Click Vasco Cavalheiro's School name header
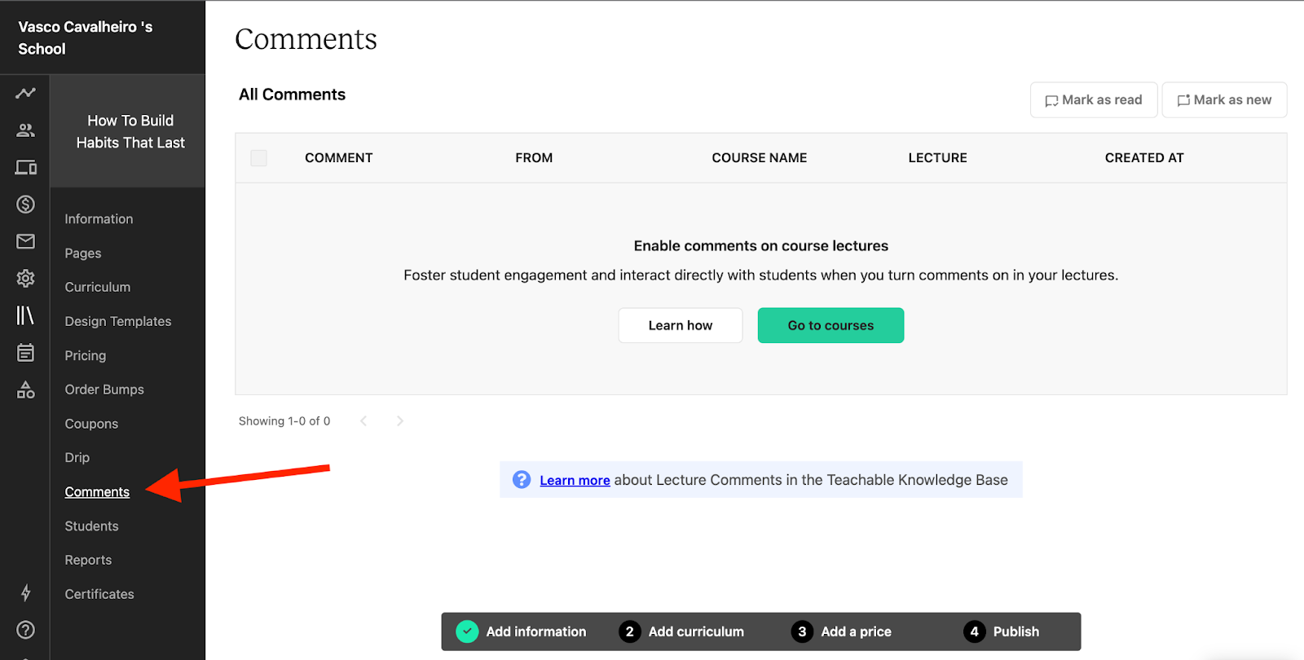Screen dimensions: 1304x660 85,37
